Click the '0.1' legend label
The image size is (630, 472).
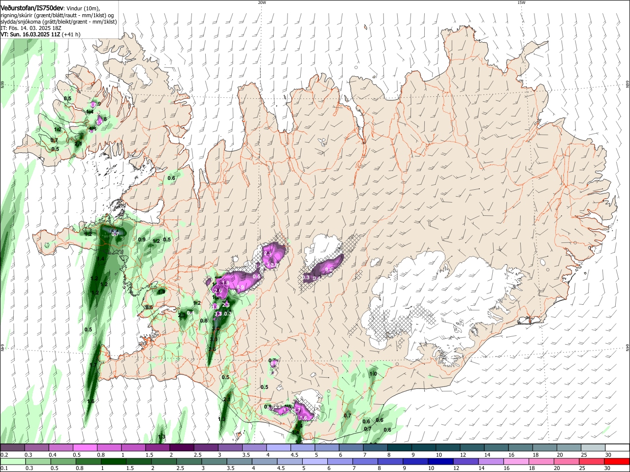(x=4, y=468)
